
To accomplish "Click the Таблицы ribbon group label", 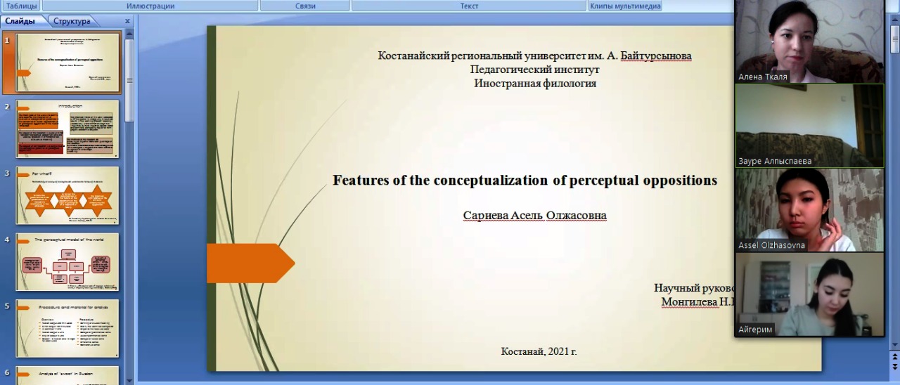I will tap(22, 6).
